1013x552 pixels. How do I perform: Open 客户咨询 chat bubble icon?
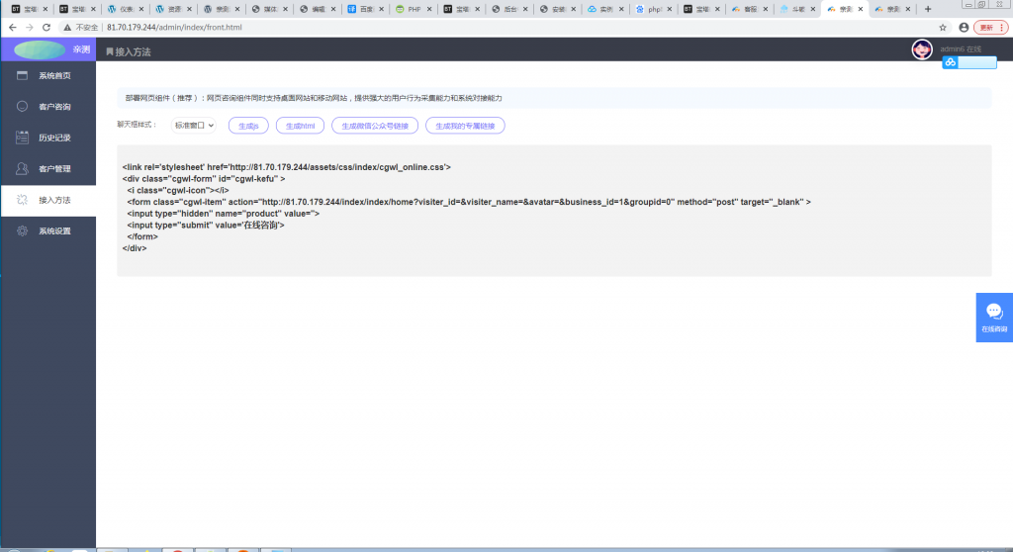pos(23,106)
